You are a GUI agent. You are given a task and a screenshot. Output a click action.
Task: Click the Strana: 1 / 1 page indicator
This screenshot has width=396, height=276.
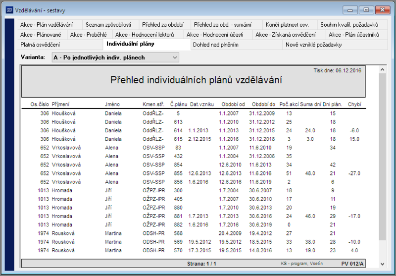pyautogui.click(x=201, y=264)
